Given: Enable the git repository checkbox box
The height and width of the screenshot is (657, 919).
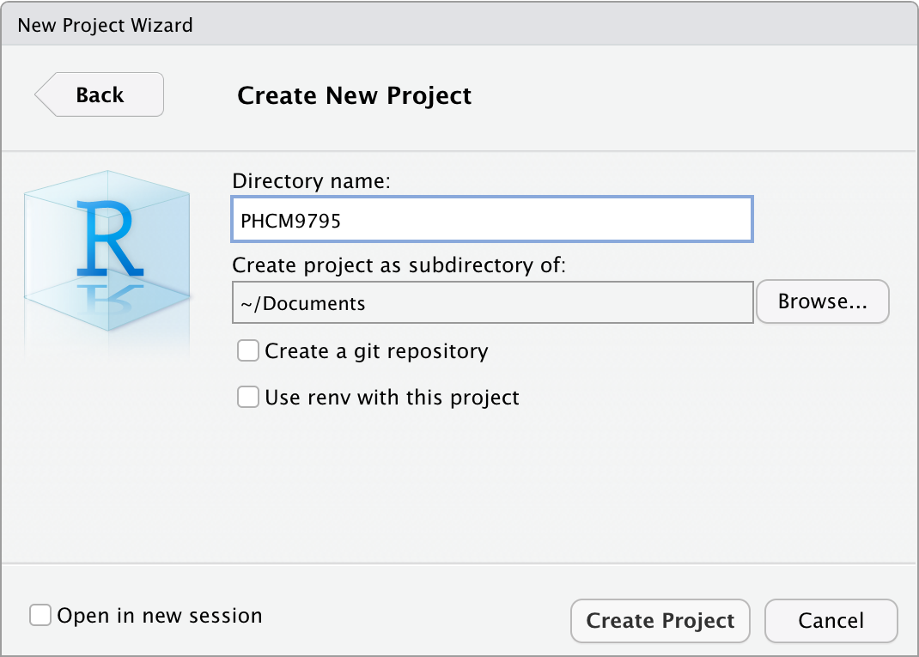Looking at the screenshot, I should [248, 350].
